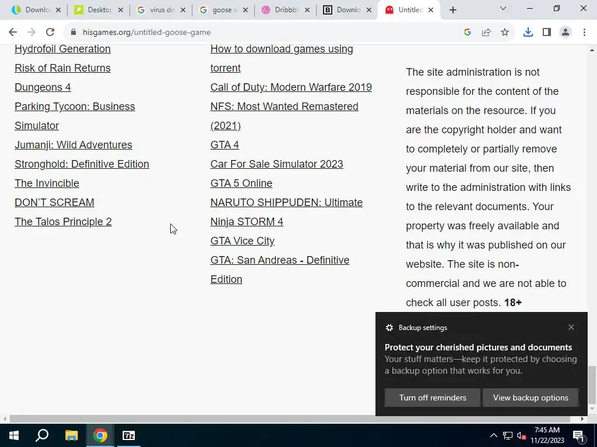Click Chrome icon in taskbar
Image resolution: width=597 pixels, height=447 pixels.
[100, 435]
